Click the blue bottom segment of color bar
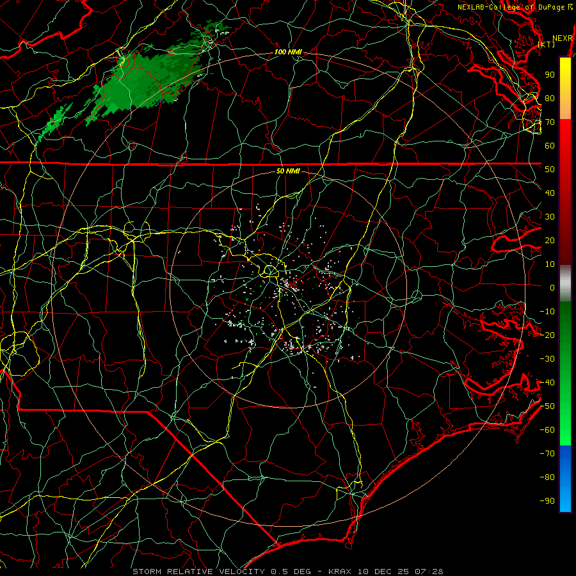Image resolution: width=576 pixels, height=576 pixels. (565, 479)
